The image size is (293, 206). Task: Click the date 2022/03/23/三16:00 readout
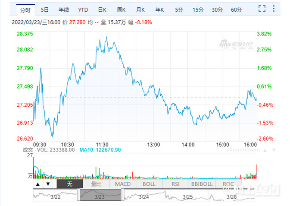(36, 22)
